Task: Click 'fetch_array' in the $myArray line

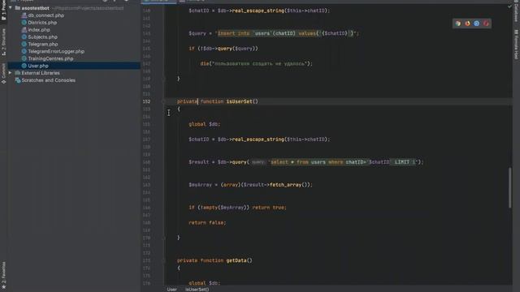Action: (x=285, y=185)
